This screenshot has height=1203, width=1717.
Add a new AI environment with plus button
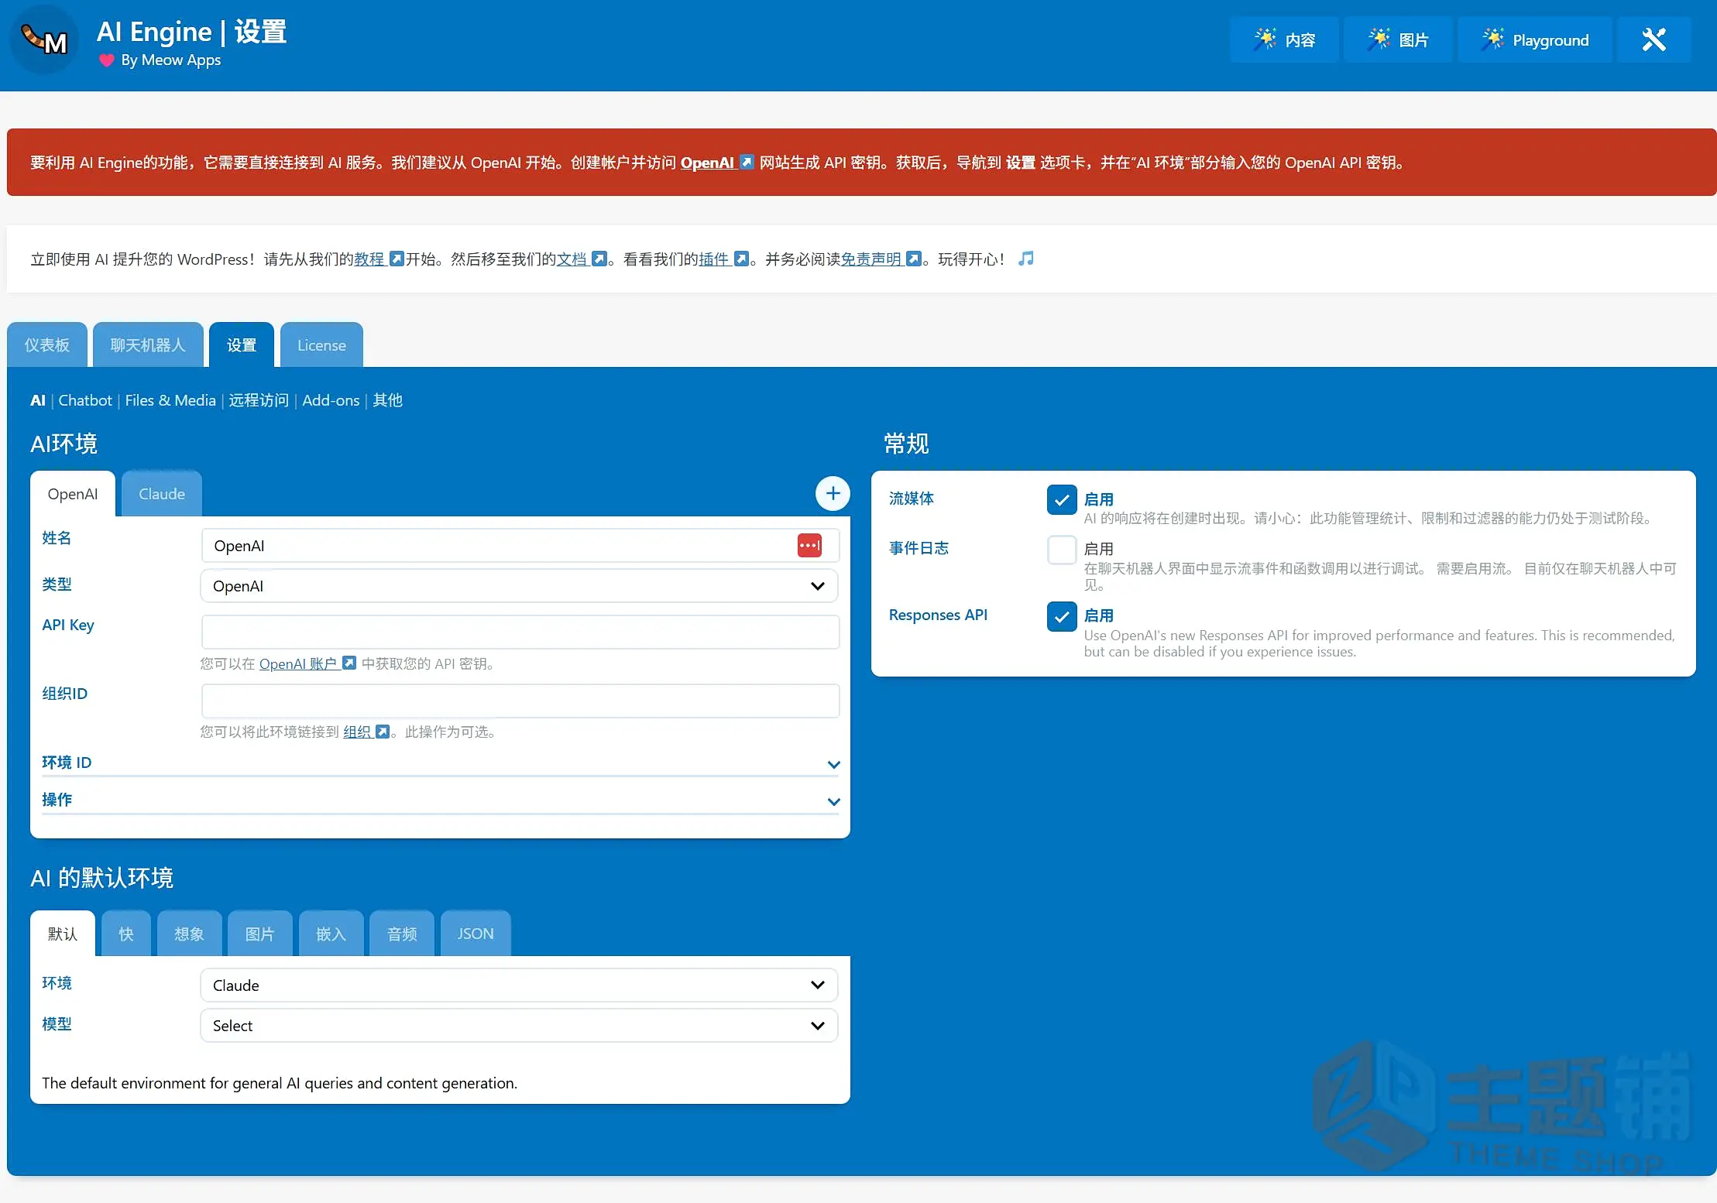click(x=833, y=493)
